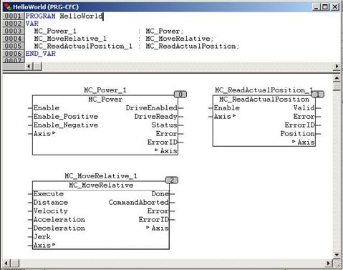Select ErrorID output of MC_ReadActualPosition
The width and height of the screenshot is (343, 270).
click(300, 125)
